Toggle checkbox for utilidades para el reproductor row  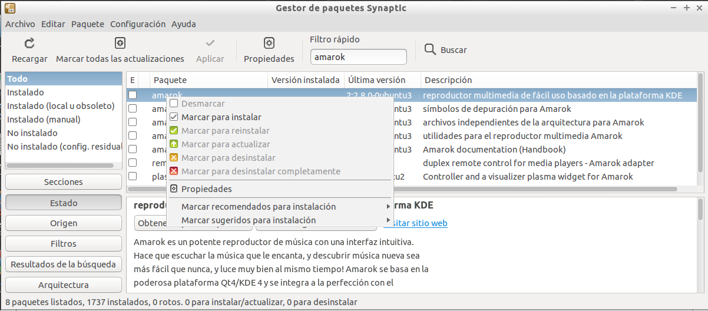pyautogui.click(x=133, y=135)
